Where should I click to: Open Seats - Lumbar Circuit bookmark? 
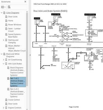point(14,30)
